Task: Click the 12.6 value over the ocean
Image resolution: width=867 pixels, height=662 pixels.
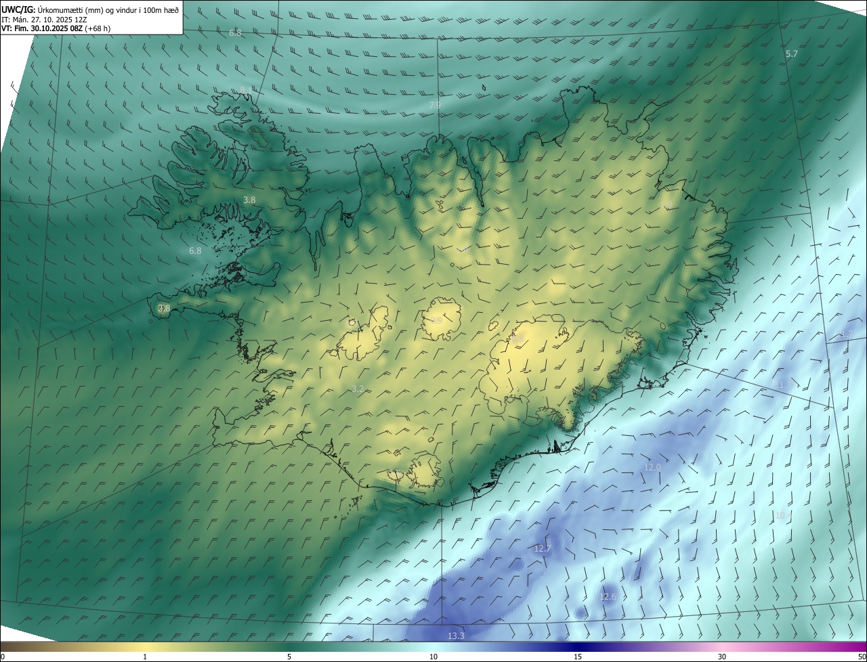Action: tap(608, 596)
